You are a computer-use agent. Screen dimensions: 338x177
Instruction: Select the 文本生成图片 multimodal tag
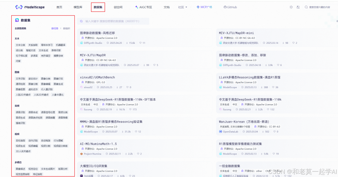[x=48, y=169]
